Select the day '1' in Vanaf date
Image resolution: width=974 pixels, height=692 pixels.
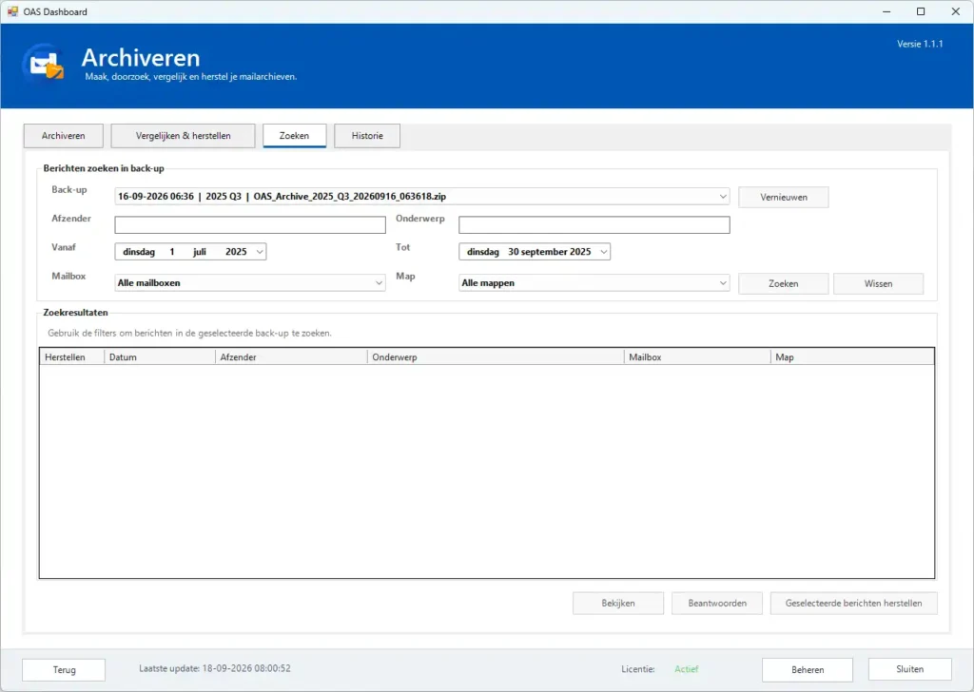[172, 251]
